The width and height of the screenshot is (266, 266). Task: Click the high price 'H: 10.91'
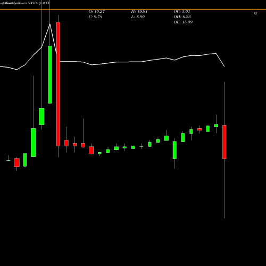[x=139, y=12]
